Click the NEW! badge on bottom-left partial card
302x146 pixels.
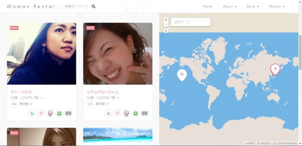click(x=14, y=133)
